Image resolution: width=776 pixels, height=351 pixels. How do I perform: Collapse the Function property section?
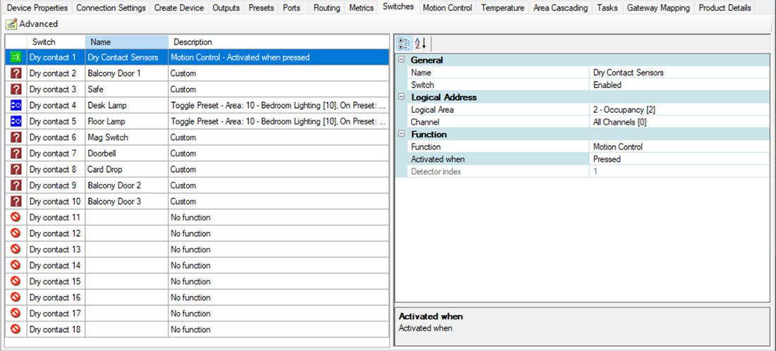coord(402,135)
